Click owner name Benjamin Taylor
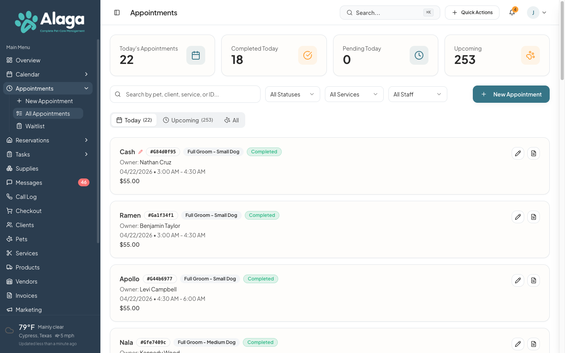Image resolution: width=565 pixels, height=353 pixels. [x=160, y=226]
